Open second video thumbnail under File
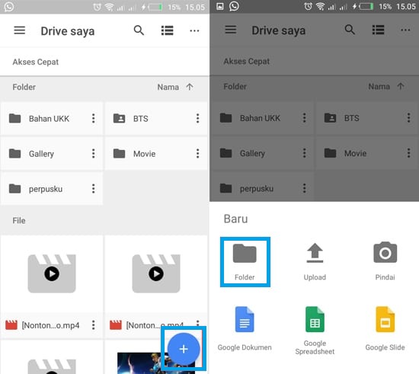419x374 pixels. point(156,273)
